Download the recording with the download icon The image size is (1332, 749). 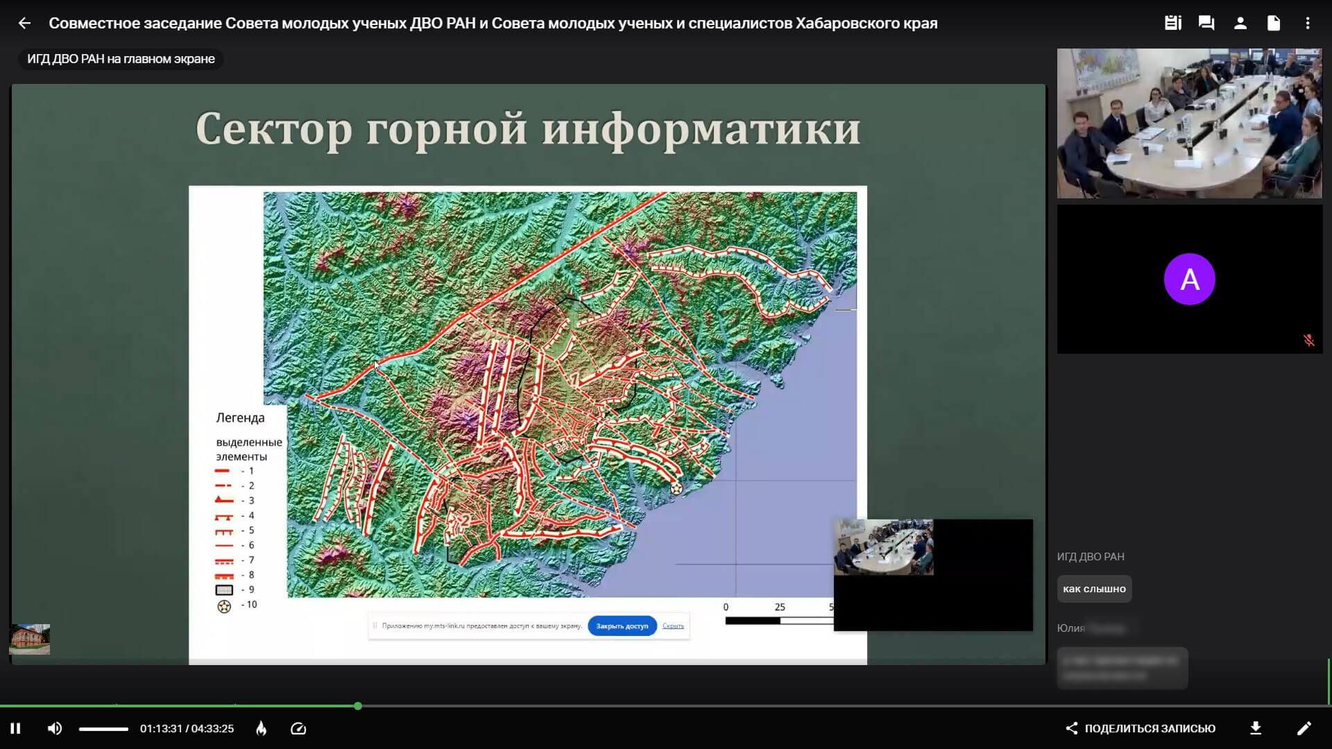click(x=1256, y=728)
